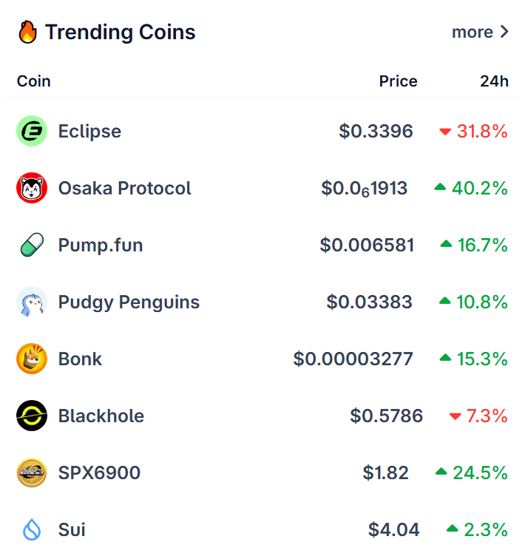Open the Sui water drop icon
This screenshot has width=525, height=559.
tap(32, 529)
